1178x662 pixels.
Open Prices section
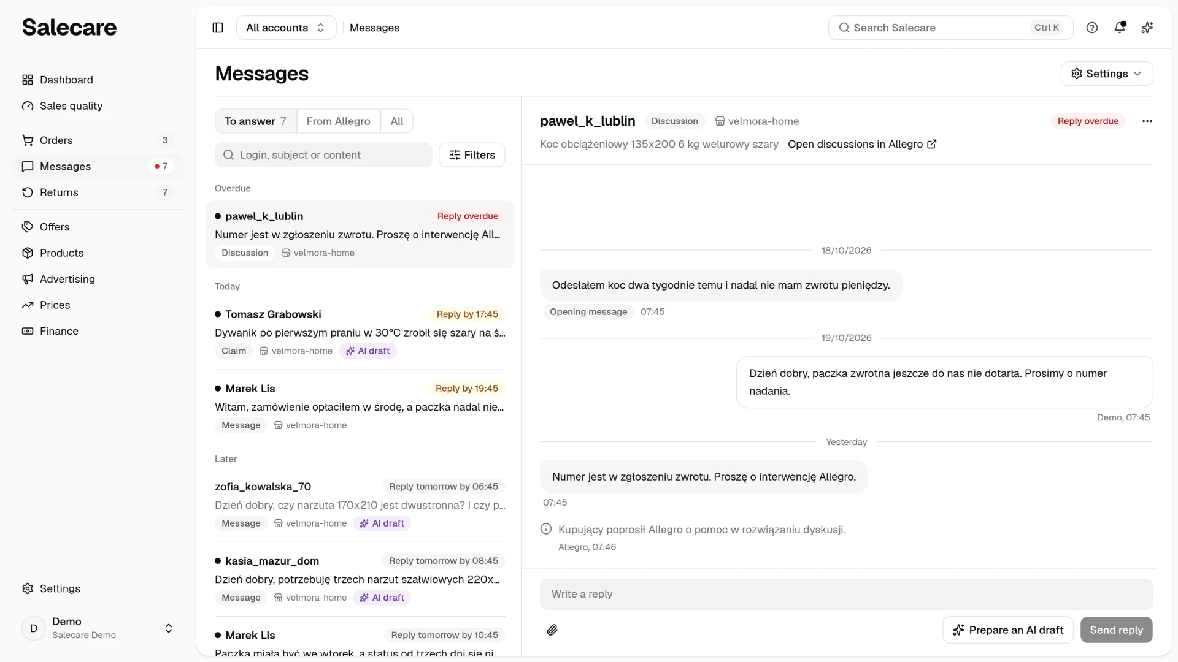(98, 305)
